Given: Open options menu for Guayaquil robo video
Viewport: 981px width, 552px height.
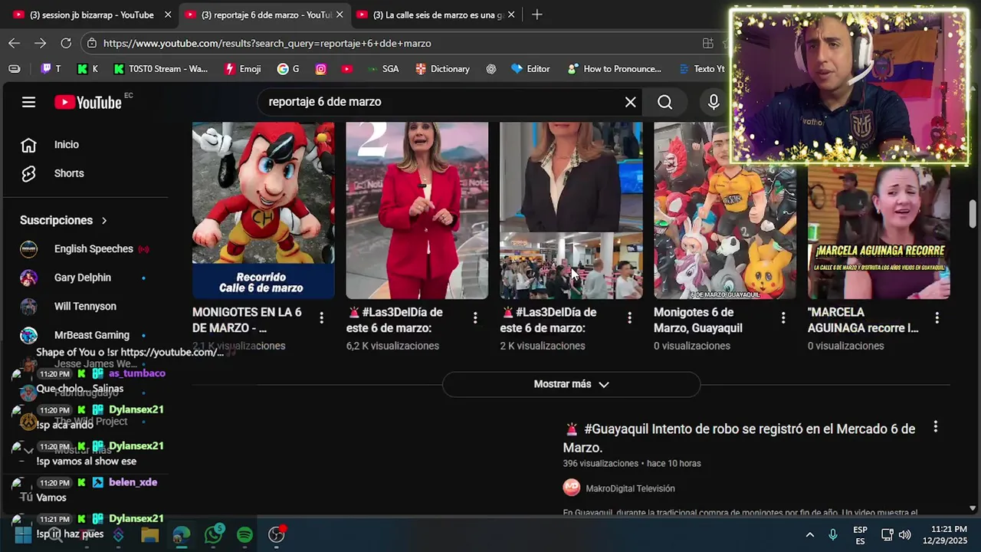Looking at the screenshot, I should pos(935,427).
